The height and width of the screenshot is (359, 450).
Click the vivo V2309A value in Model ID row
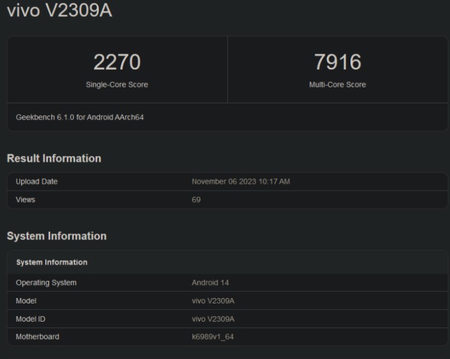[x=213, y=319]
